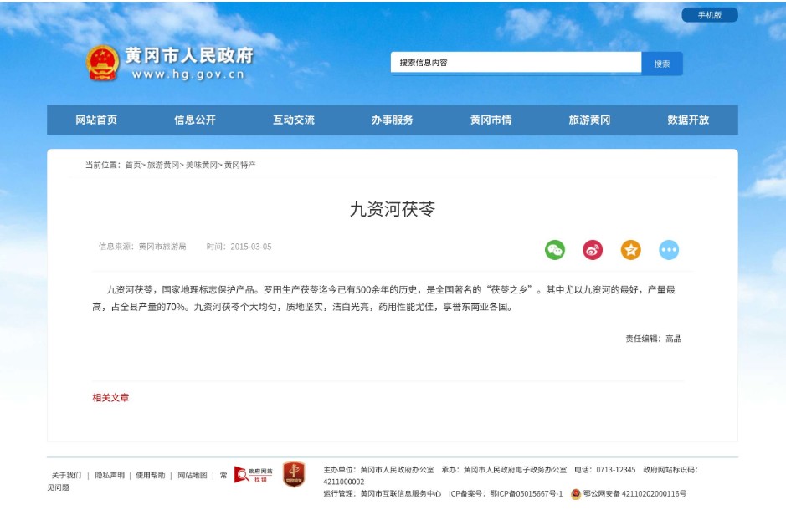Share article via WeChat icon
This screenshot has width=786, height=515.
coord(555,250)
